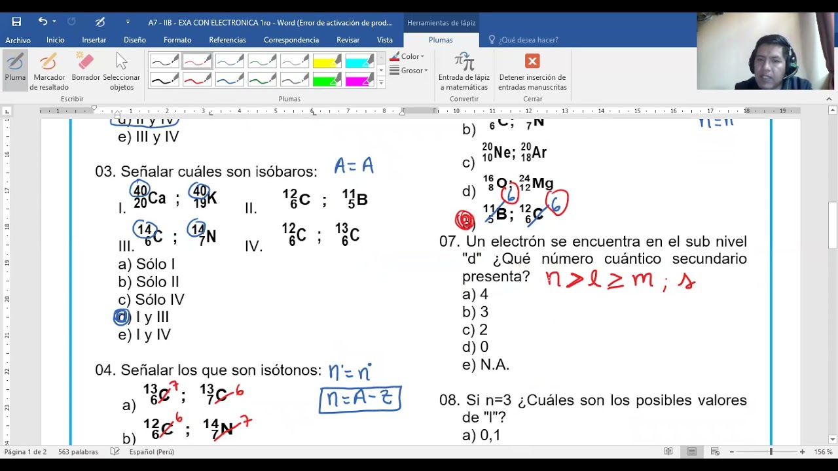Screen dimensions: 838x471
Task: Switch to the Correspondencia tab
Action: pyautogui.click(x=291, y=40)
